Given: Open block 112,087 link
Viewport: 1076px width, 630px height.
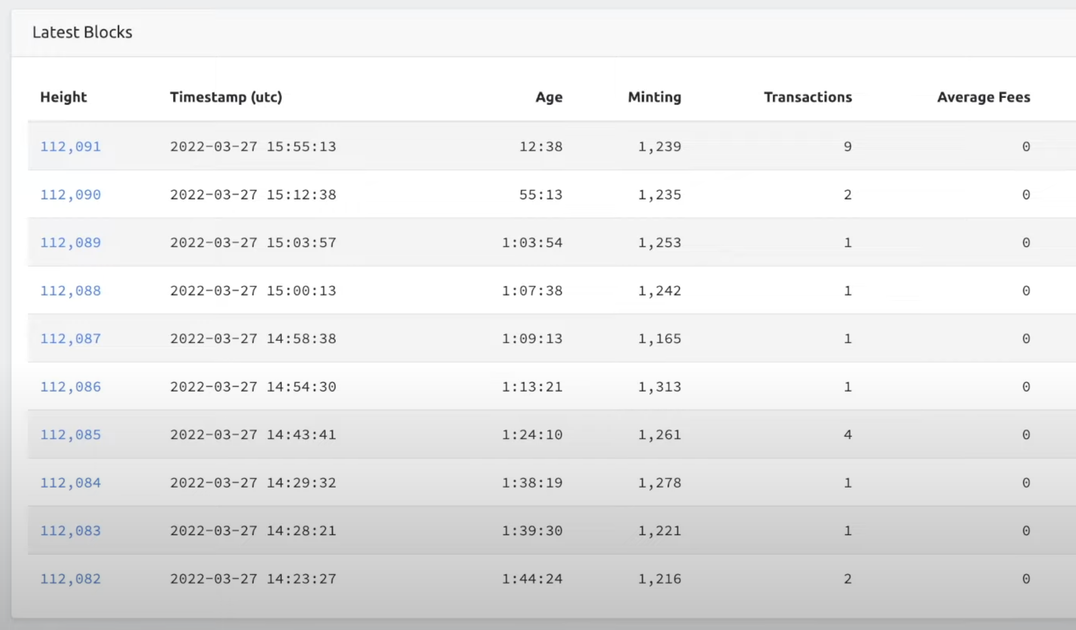Looking at the screenshot, I should (x=70, y=338).
